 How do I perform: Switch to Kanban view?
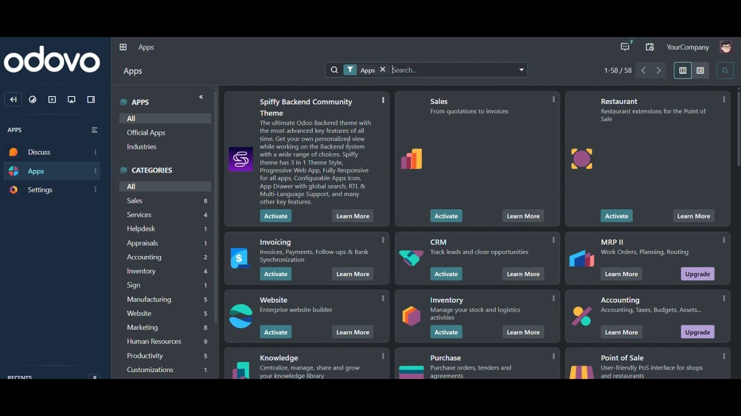tap(683, 70)
